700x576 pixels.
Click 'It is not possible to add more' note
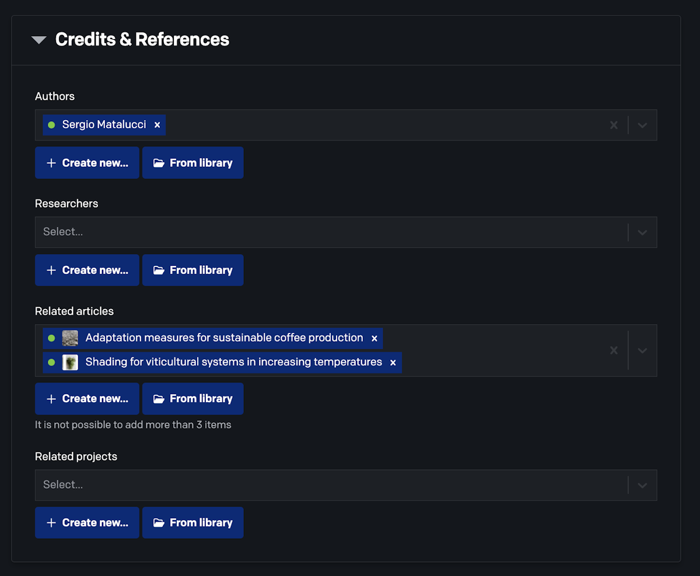pyautogui.click(x=133, y=425)
